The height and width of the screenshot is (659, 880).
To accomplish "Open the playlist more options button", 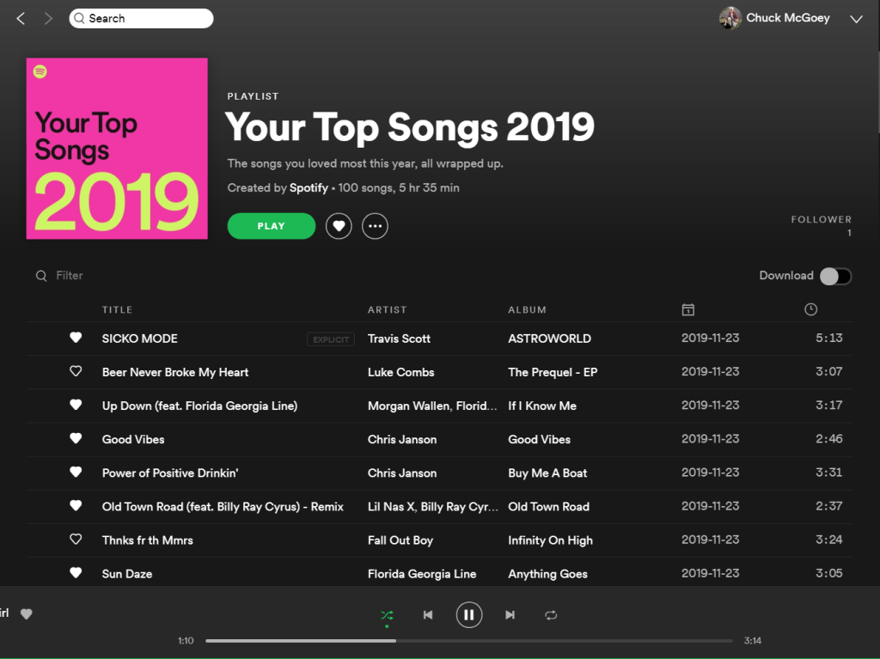I will click(x=375, y=226).
